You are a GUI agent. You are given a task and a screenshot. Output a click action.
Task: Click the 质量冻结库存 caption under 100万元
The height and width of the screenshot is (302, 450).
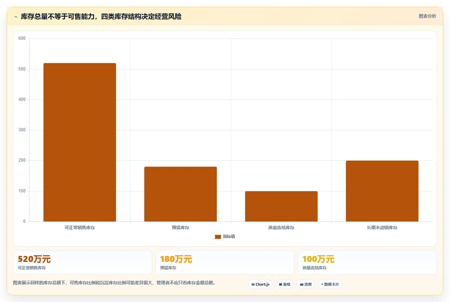(314, 268)
